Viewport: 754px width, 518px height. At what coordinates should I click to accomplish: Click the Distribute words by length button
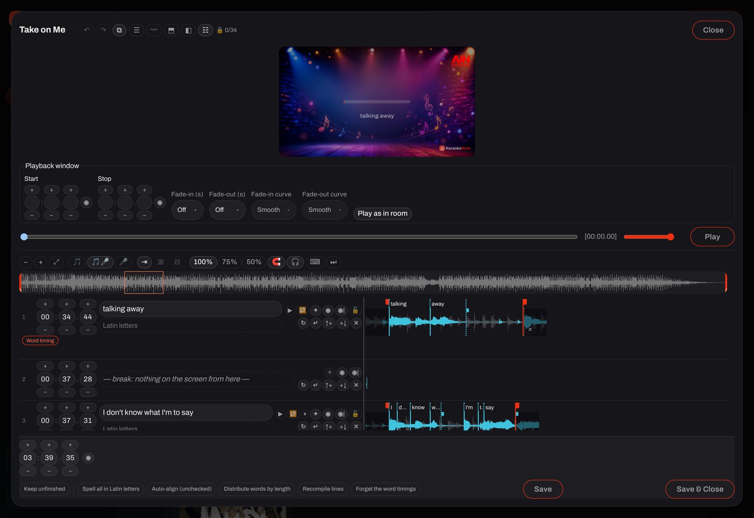[257, 489]
